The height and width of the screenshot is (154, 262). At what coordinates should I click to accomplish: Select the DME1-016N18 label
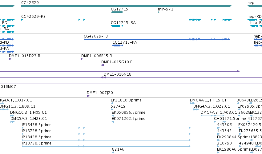click(x=118, y=74)
